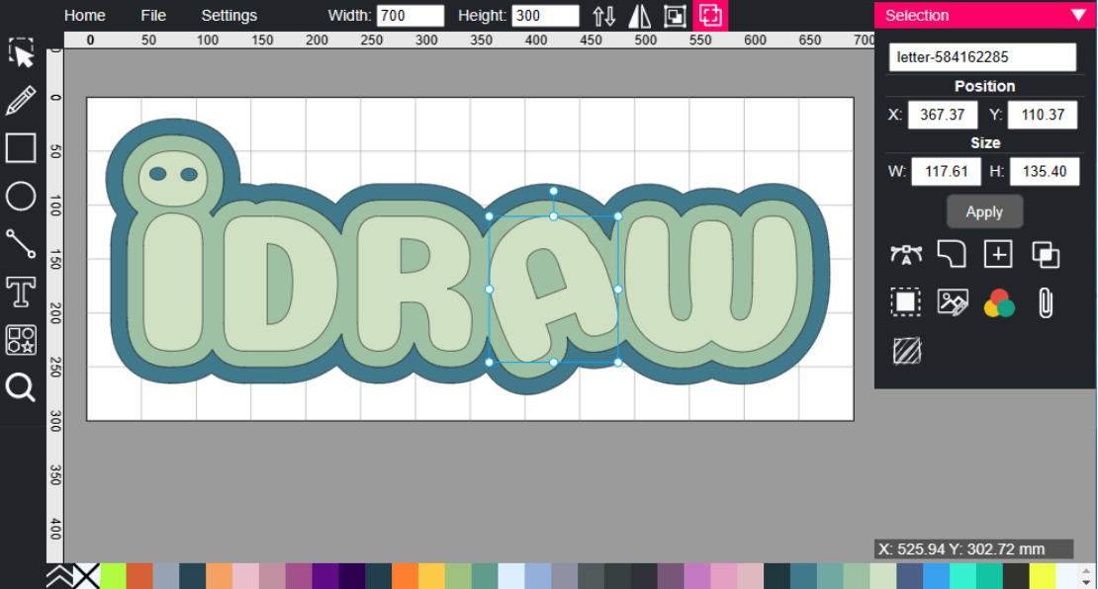Viewport: 1098px width, 589px height.
Task: Activate the Zoom tool
Action: [x=21, y=387]
